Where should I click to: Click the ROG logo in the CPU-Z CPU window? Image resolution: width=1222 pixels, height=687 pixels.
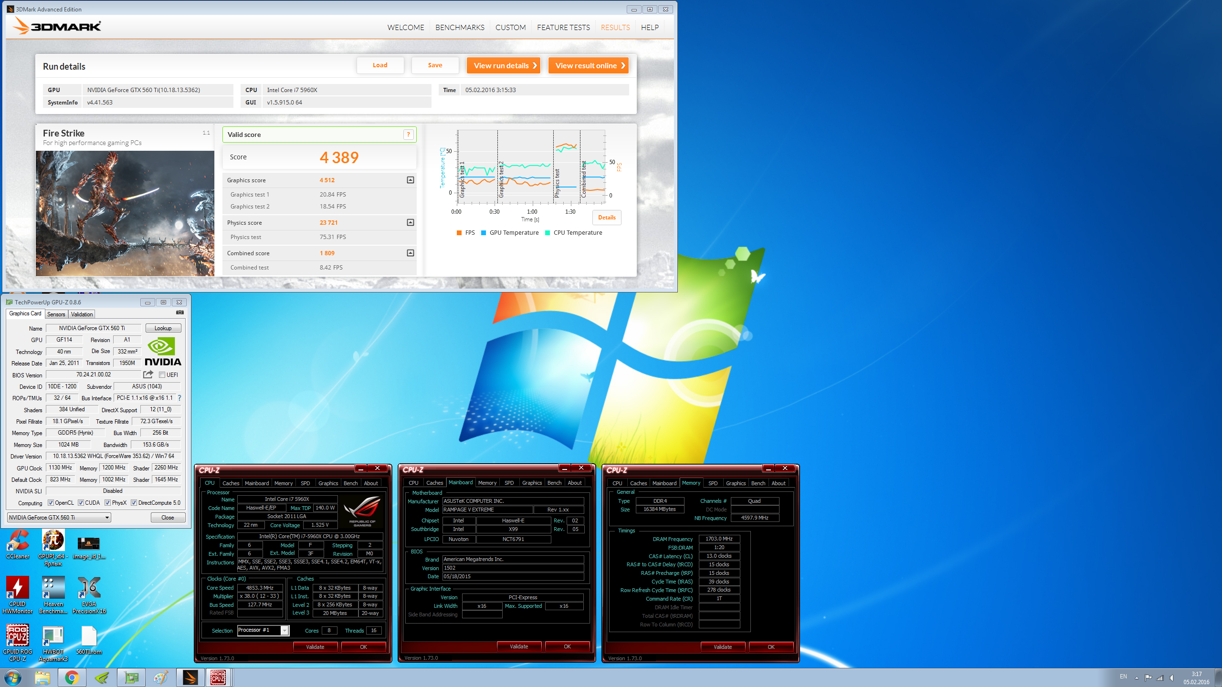(362, 511)
